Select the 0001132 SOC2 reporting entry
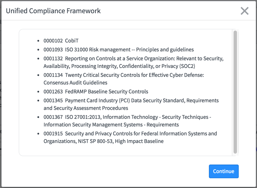Image resolution: width=257 pixels, height=188 pixels. point(133,62)
